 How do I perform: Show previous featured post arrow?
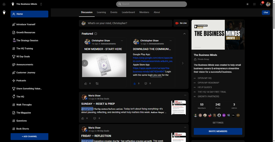tap(85, 63)
